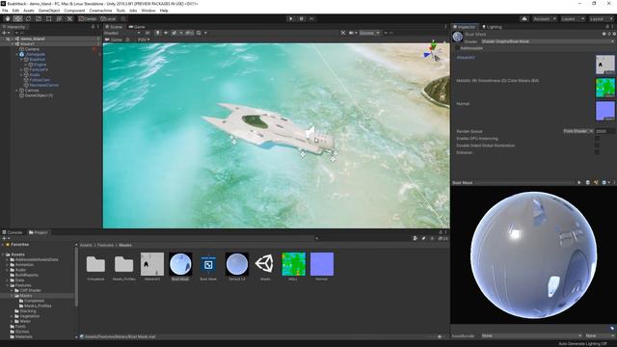Image resolution: width=617 pixels, height=347 pixels.
Task: Open the Window menu
Action: pyautogui.click(x=148, y=11)
